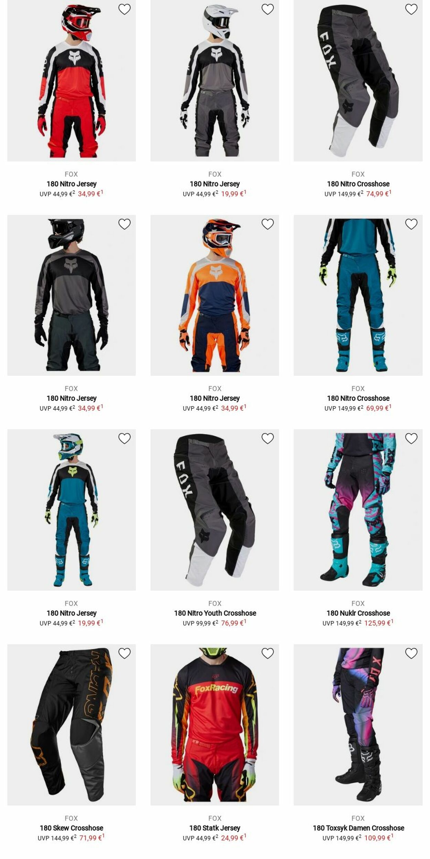Open the 180 Toxsyk Damen Crosshose title

pyautogui.click(x=358, y=828)
